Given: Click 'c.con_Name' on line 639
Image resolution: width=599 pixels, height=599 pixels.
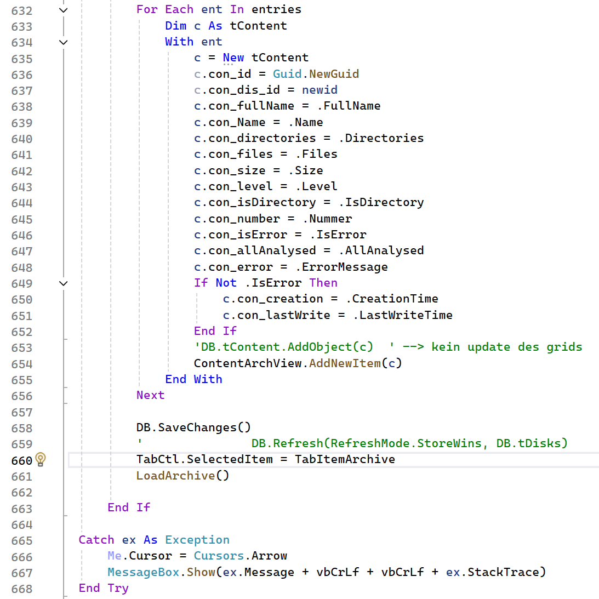Looking at the screenshot, I should pos(230,122).
